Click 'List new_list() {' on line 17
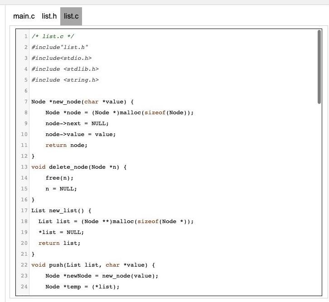Screen dimensions: 329x302 click(61, 211)
